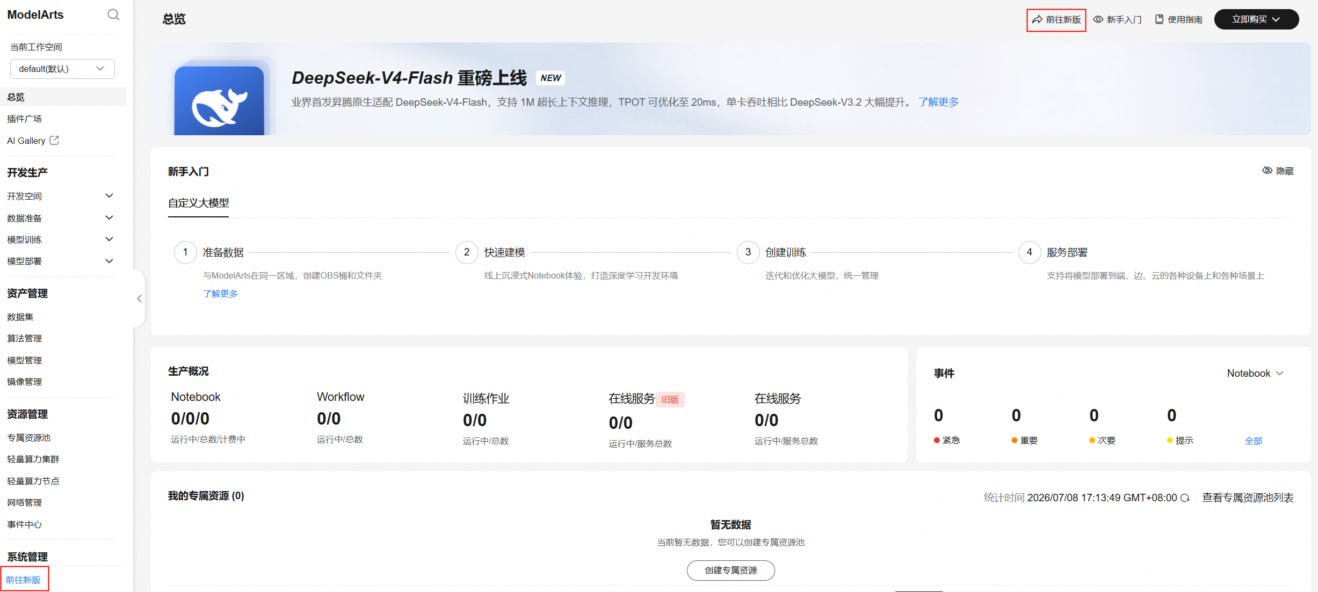This screenshot has width=1318, height=592.
Task: Click the search magnifier icon beside ModelArts
Action: (113, 14)
